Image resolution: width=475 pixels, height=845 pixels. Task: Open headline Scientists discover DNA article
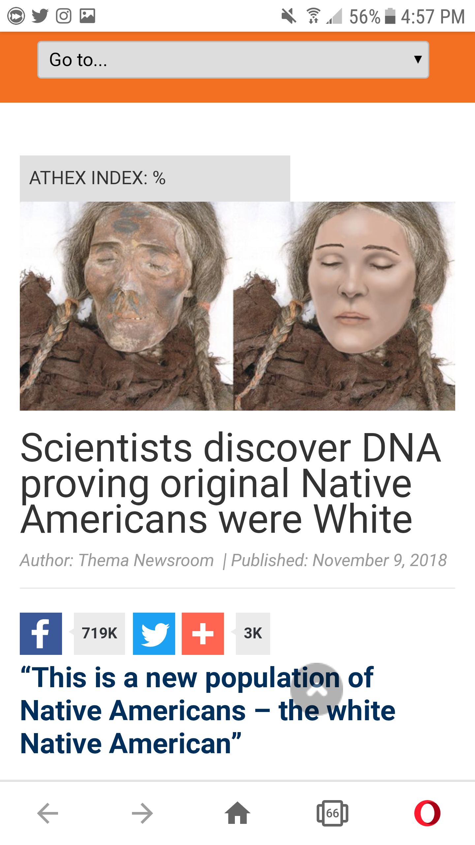(x=231, y=483)
